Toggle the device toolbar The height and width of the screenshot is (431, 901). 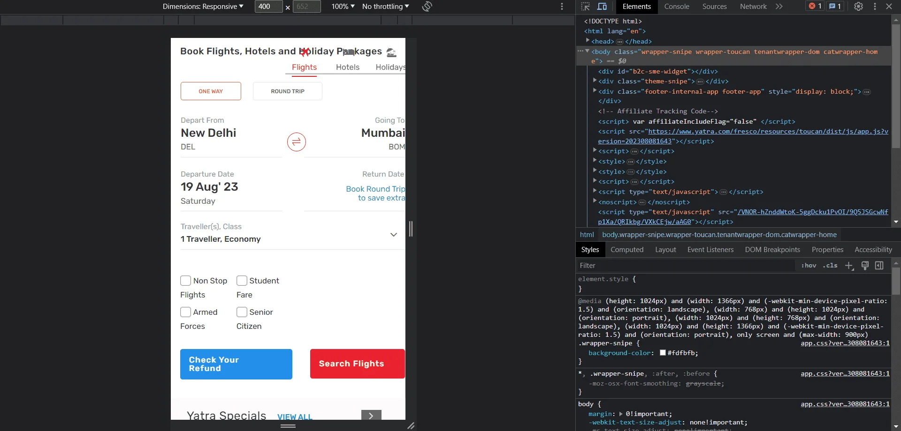(603, 7)
